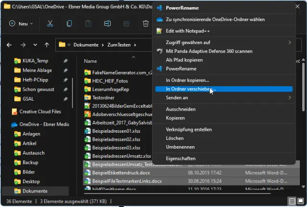The width and height of the screenshot is (307, 207).
Task: Click 'Edit with Notepad++' menu entry
Action: coord(189,31)
